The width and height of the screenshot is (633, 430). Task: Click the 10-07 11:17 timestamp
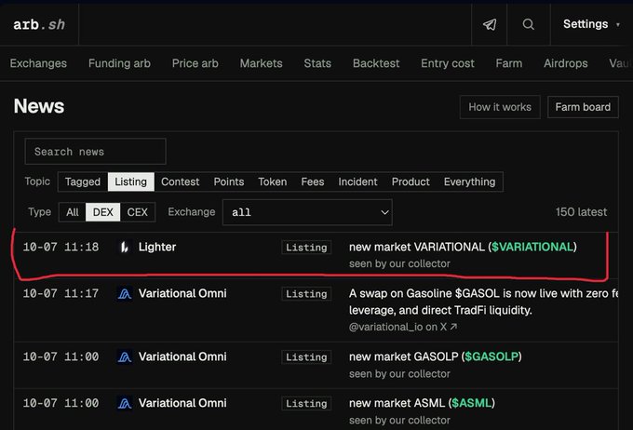tap(61, 293)
